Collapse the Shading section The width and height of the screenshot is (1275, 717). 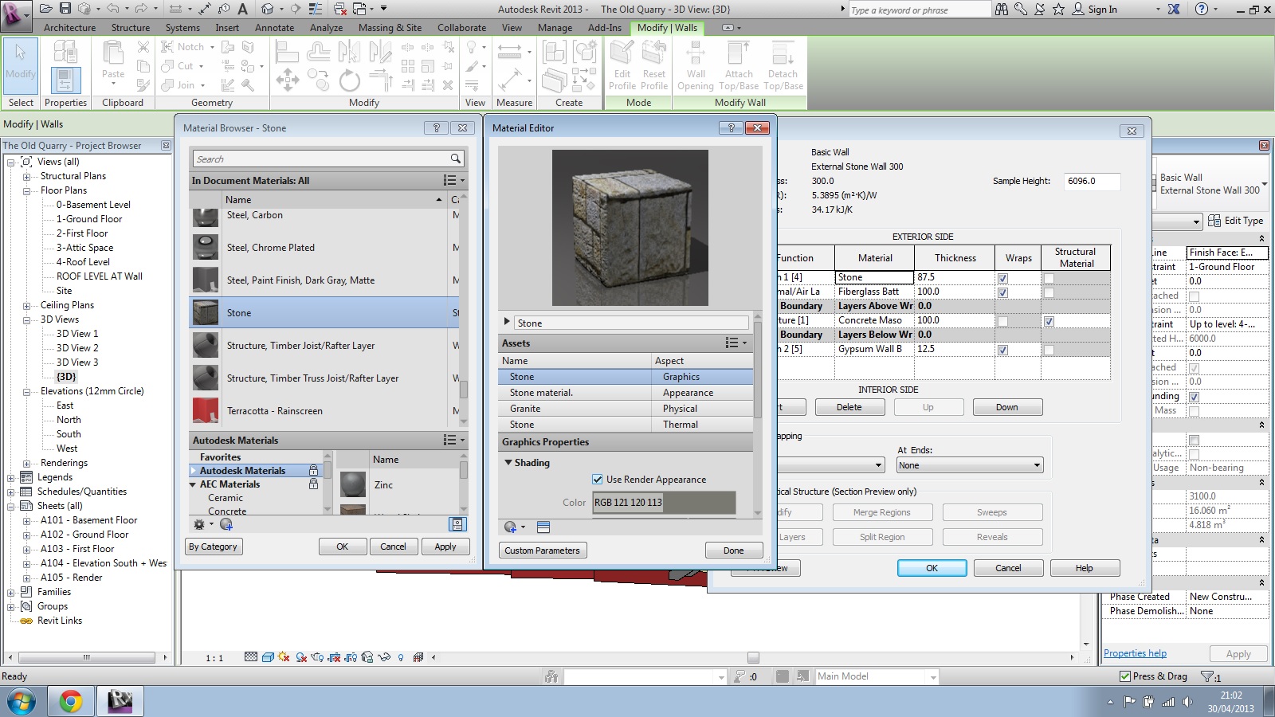click(508, 463)
